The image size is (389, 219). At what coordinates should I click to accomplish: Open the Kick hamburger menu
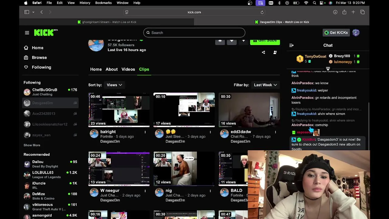pyautogui.click(x=27, y=33)
